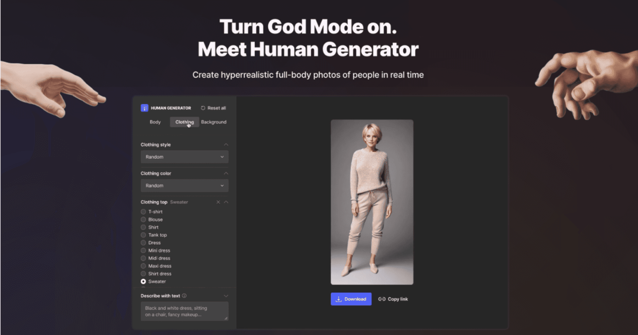The width and height of the screenshot is (638, 335).
Task: Choose the Tank top radio option
Action: pyautogui.click(x=143, y=235)
